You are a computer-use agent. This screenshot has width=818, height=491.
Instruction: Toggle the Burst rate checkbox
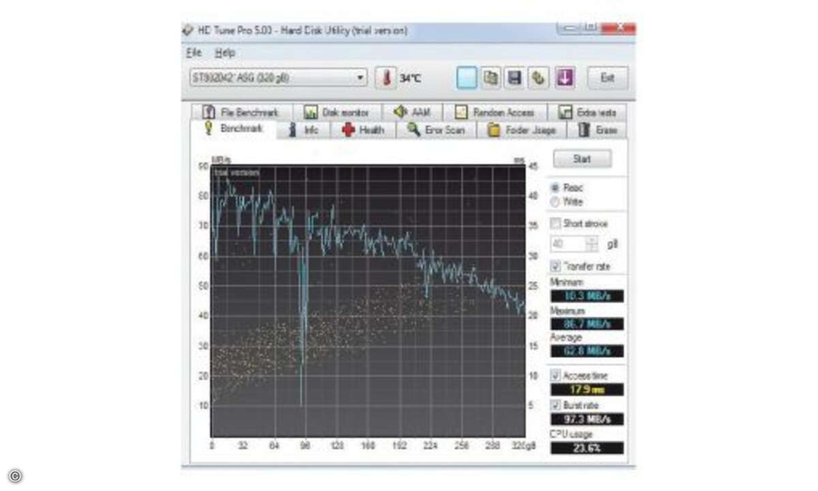pyautogui.click(x=555, y=405)
